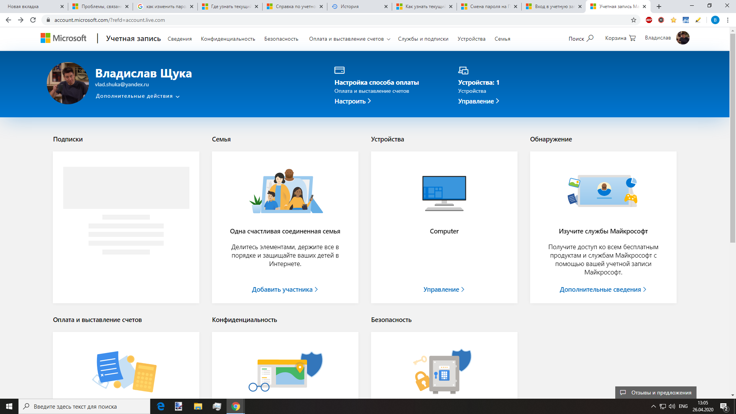Screen dimensions: 736x414
Task: Open the yellow star bookmarks extension
Action: coord(674,20)
